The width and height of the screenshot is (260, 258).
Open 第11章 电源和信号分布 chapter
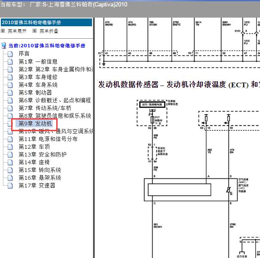point(48,139)
